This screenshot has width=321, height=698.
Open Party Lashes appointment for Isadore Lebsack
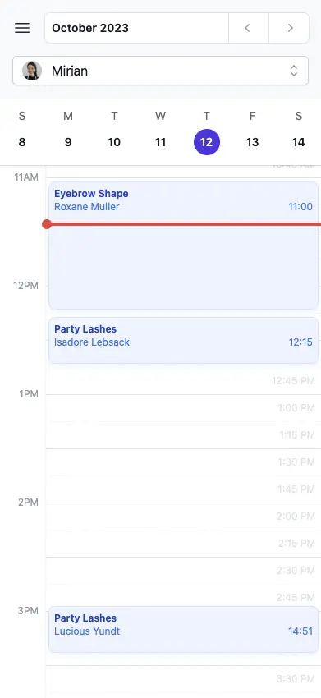[183, 341]
